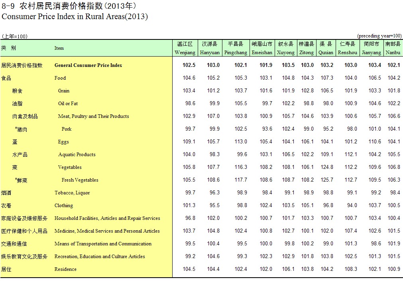
Task: Click Wenjiang Household Facilities value 96.8
Action: click(x=190, y=218)
